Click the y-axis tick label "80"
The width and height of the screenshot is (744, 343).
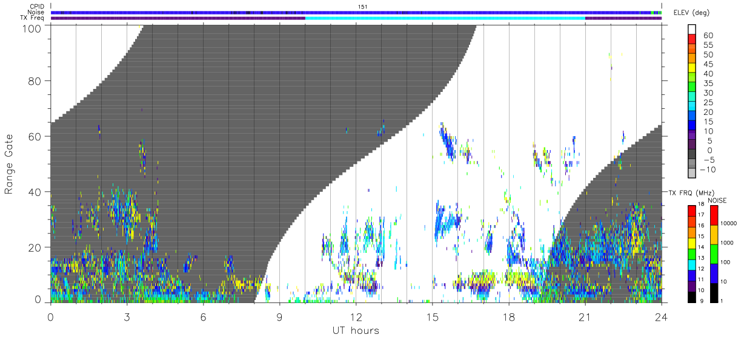[x=35, y=81]
